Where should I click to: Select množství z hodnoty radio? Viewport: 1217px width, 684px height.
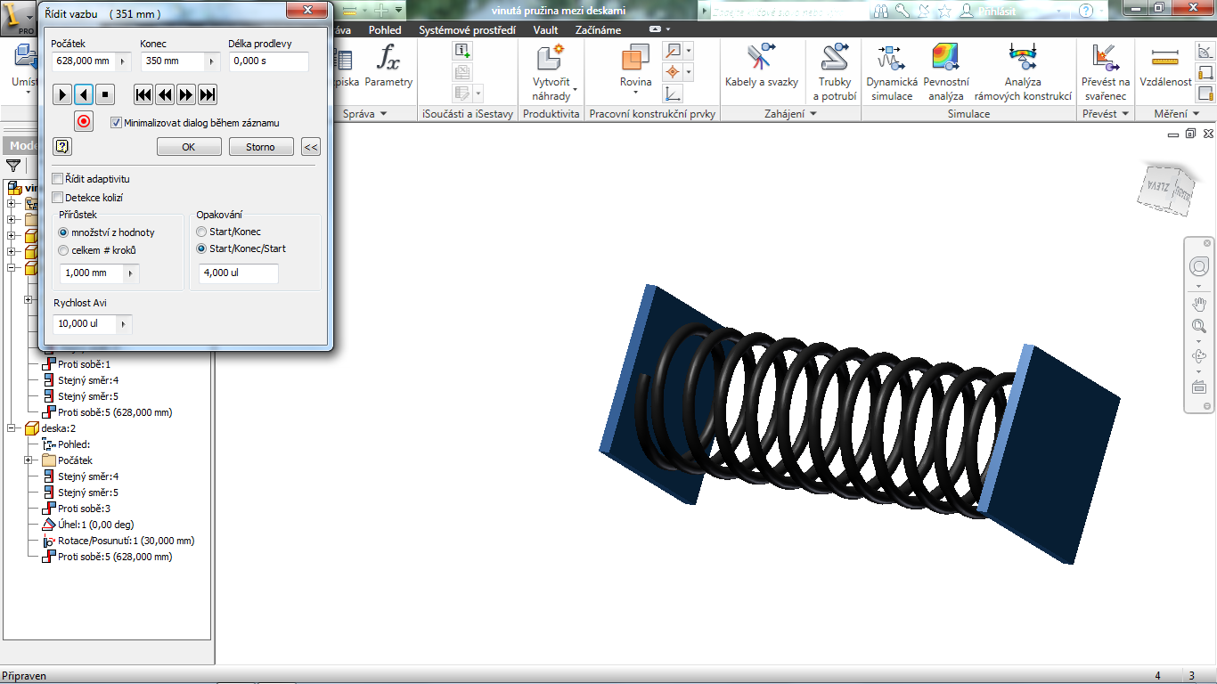click(63, 232)
